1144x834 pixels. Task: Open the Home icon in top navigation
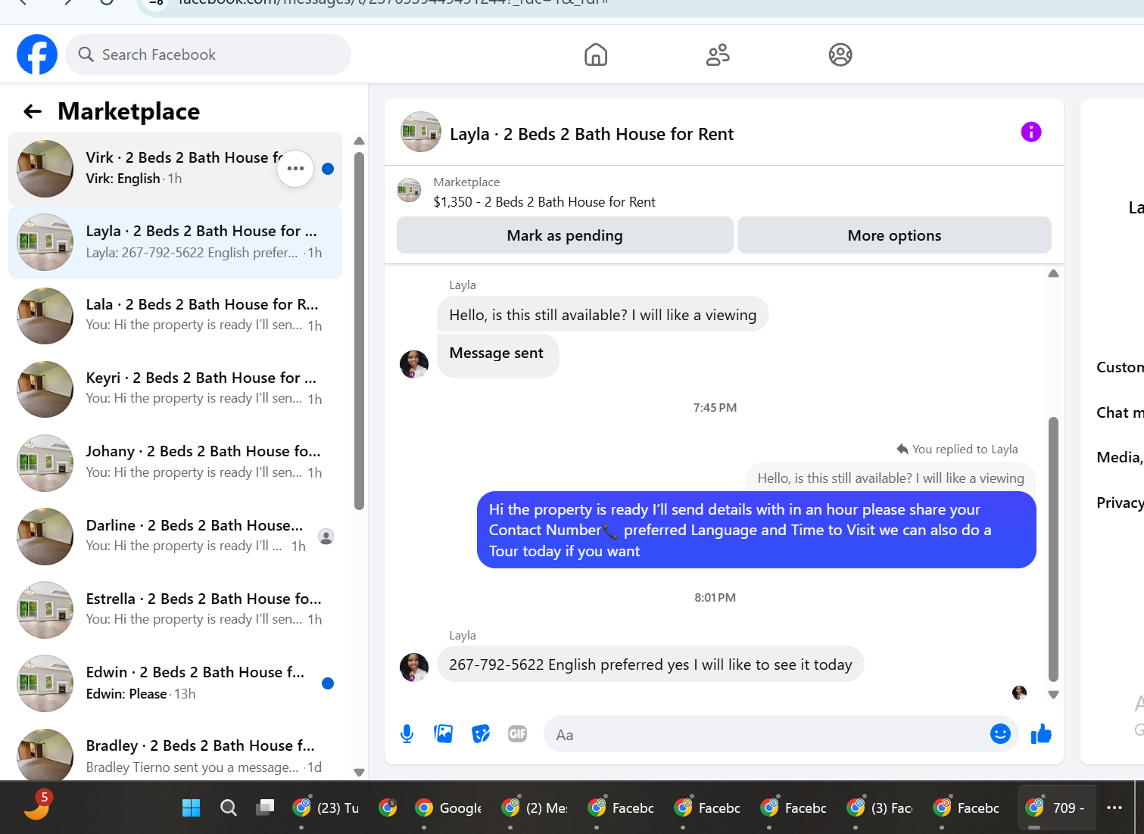click(x=596, y=54)
